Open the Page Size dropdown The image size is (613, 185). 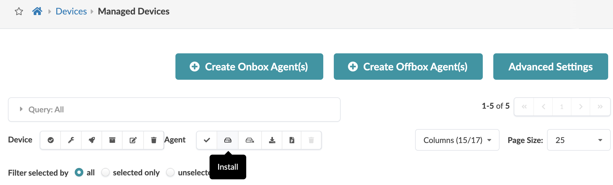(578, 140)
